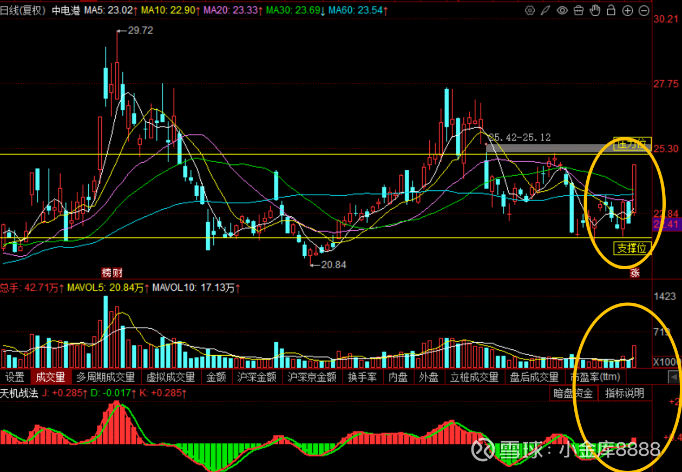Viewport: 682px width, 472px height.
Task: Open the 内盘 tab
Action: (x=398, y=377)
